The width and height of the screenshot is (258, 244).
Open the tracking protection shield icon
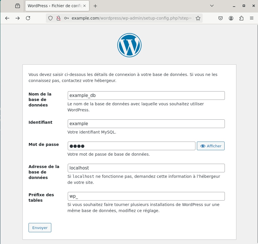pyautogui.click(x=50, y=18)
